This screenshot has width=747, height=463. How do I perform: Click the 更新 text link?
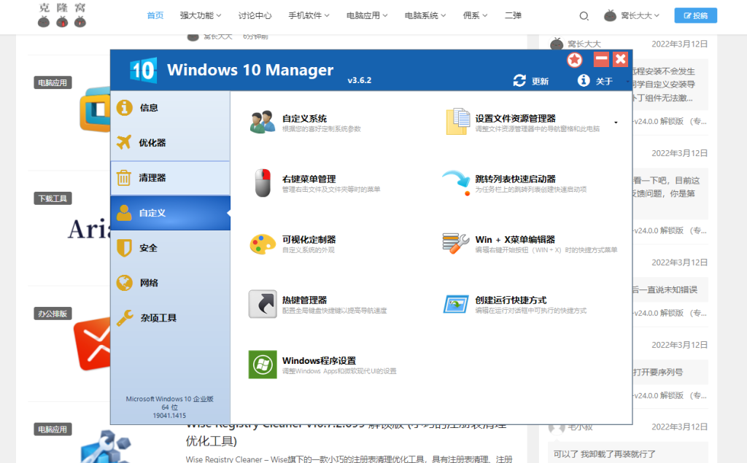pos(541,82)
